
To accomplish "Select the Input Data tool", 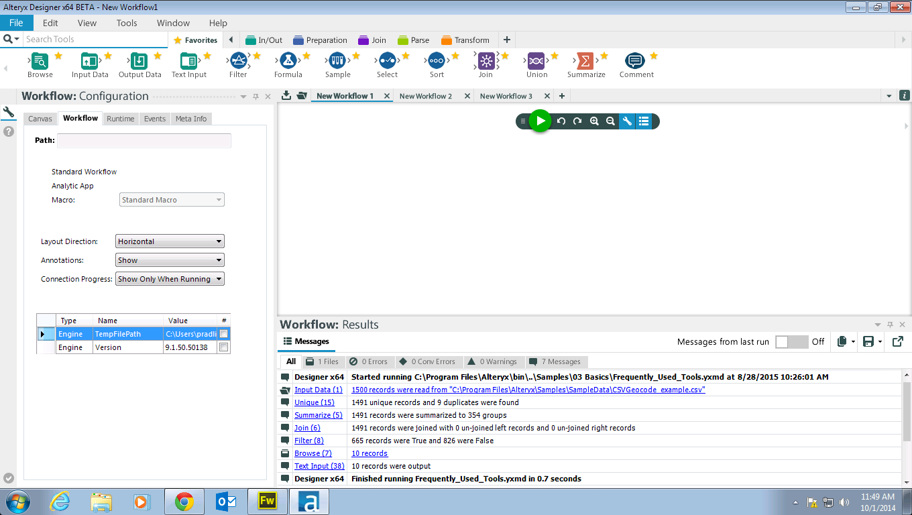I will [90, 61].
